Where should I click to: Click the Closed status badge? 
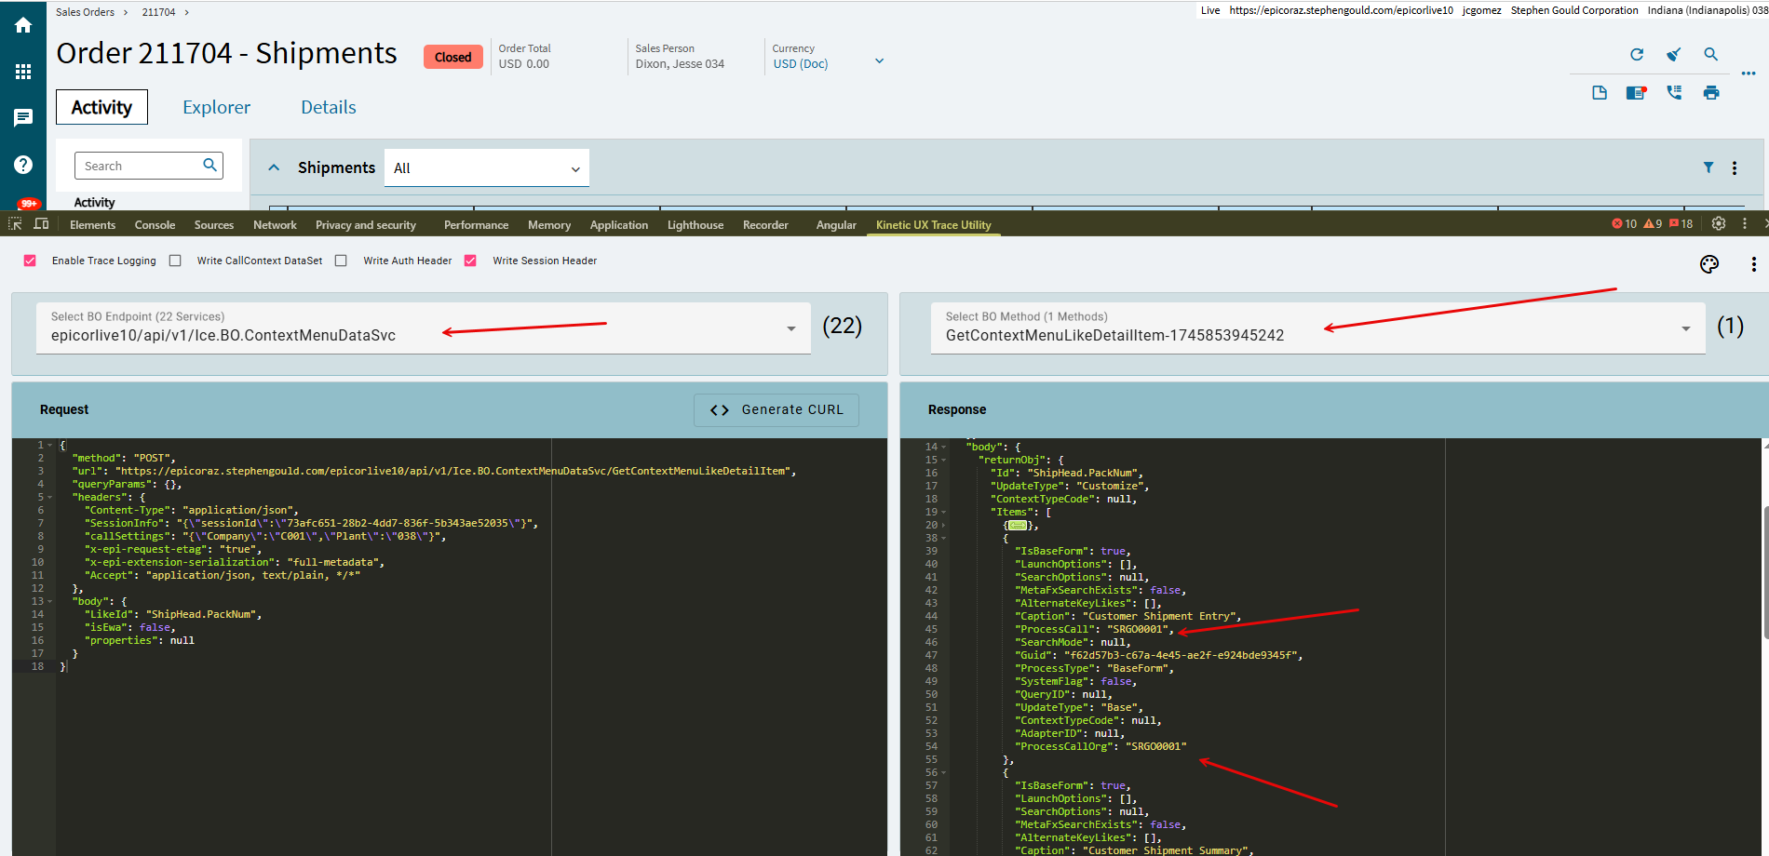[x=453, y=57]
